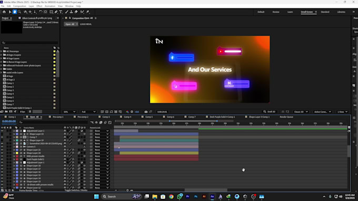Select the Clone Stamp tool

71,12
